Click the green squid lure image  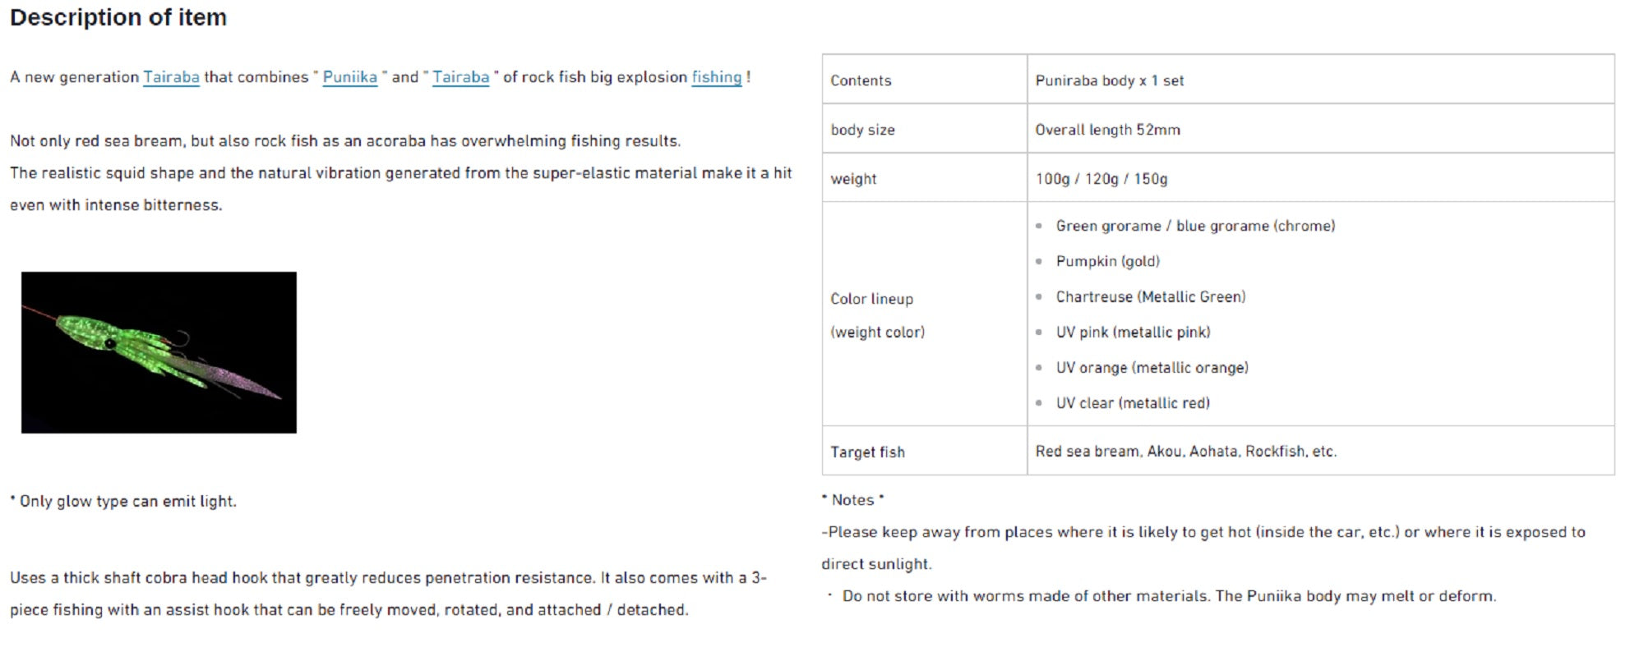coord(159,352)
